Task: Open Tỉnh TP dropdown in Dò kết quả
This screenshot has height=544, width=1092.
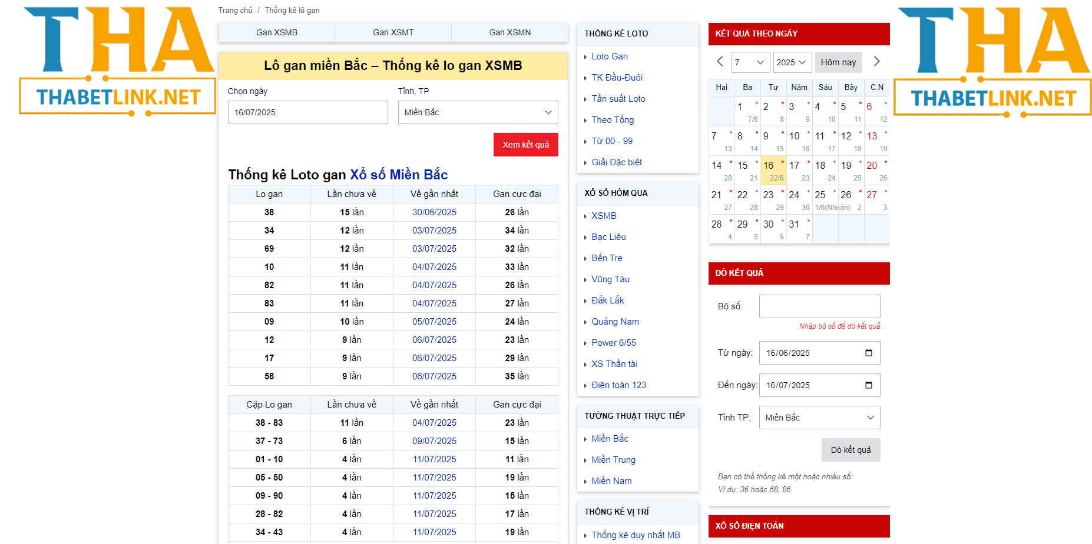Action: (x=819, y=418)
